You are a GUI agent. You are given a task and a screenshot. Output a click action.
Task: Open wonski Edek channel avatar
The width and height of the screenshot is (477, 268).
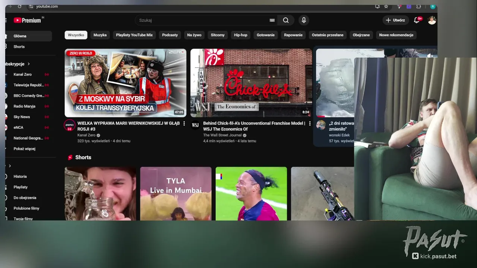321,125
